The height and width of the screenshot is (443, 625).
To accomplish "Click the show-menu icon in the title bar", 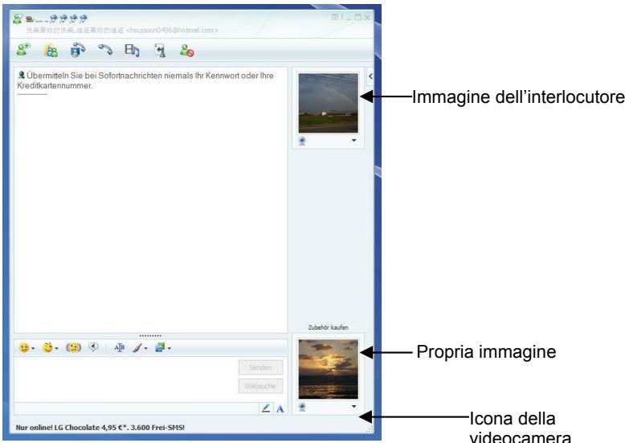I will [x=335, y=17].
